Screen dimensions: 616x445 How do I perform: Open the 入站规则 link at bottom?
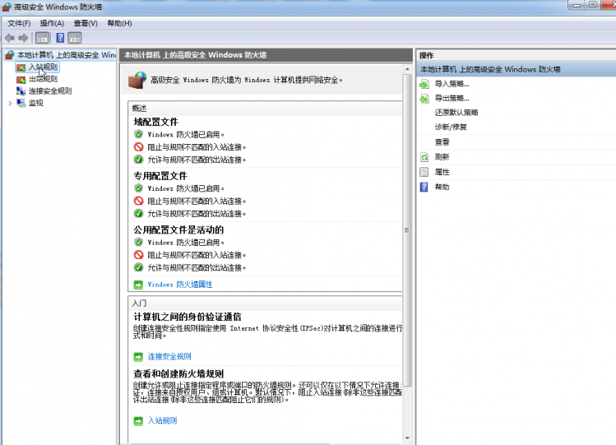[162, 420]
